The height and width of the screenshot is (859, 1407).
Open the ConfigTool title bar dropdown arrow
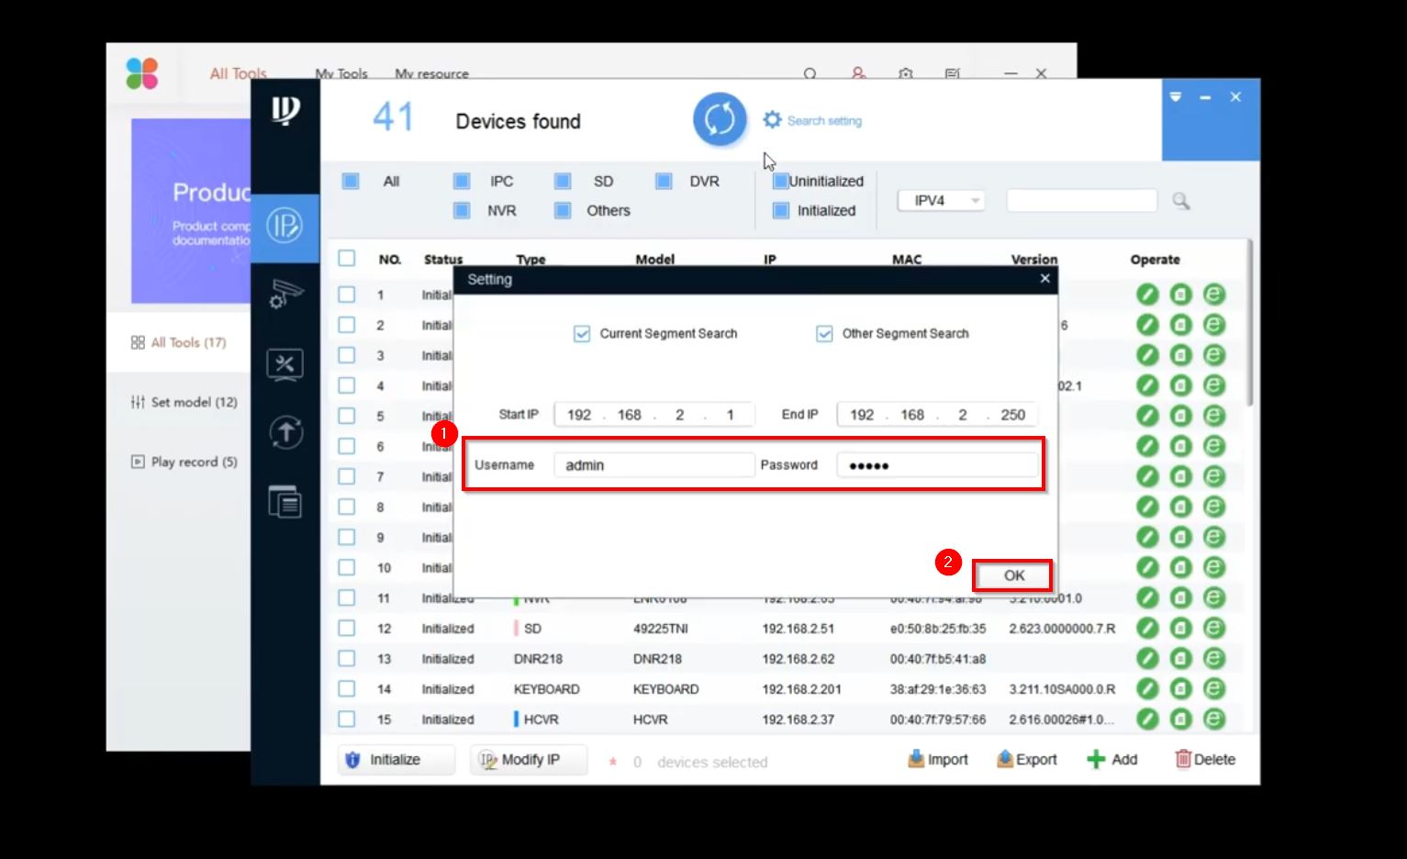pos(1176,96)
